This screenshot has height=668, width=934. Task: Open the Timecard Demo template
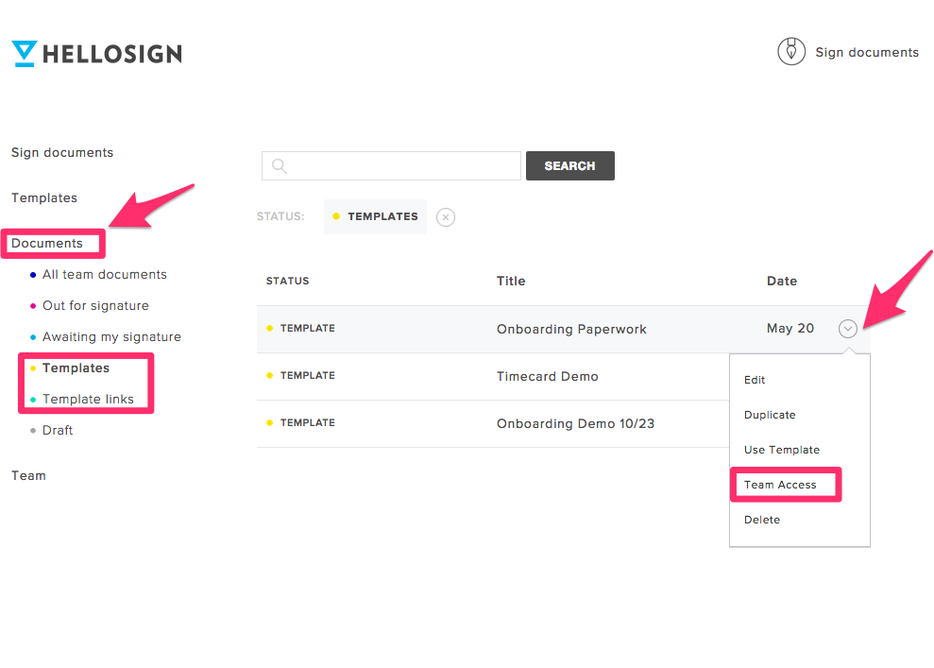pos(548,377)
